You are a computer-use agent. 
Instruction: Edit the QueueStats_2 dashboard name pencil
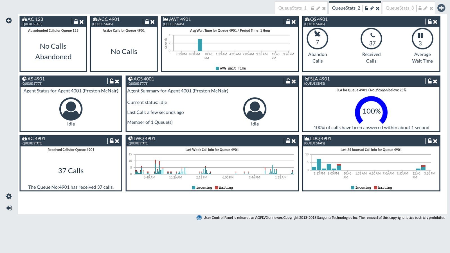click(x=372, y=8)
